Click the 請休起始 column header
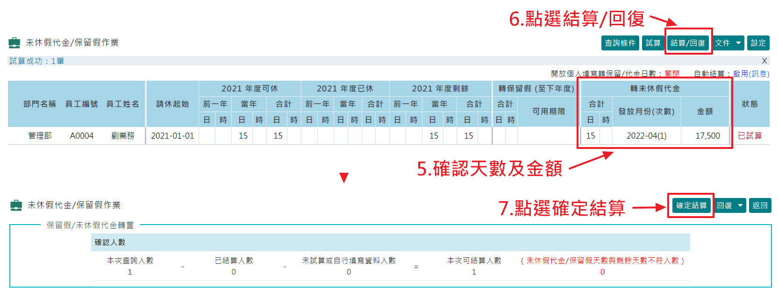Image resolution: width=778 pixels, height=296 pixels. [x=172, y=104]
